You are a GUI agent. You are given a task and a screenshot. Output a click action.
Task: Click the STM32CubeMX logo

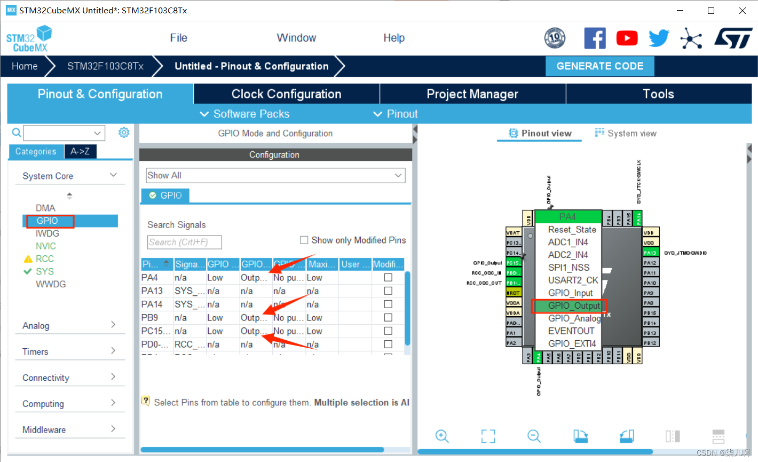pos(29,38)
